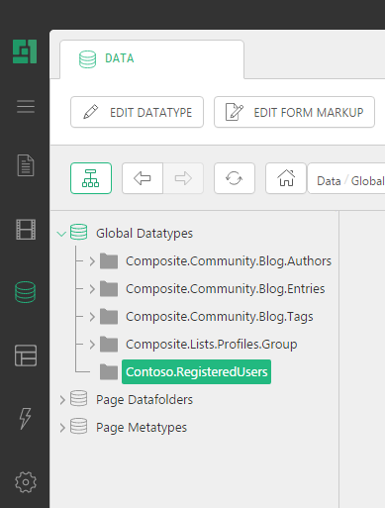Select Contoso.RegisteredUsers tree item
The width and height of the screenshot is (385, 508).
point(196,372)
